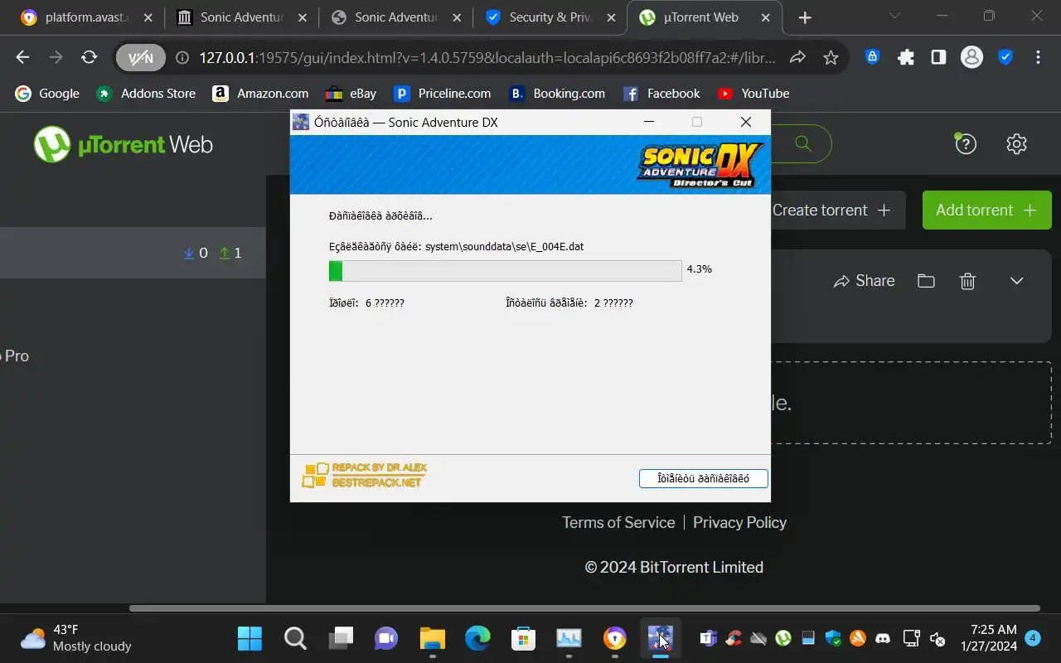The width and height of the screenshot is (1061, 663).
Task: Open File Explorer from the taskbar
Action: [x=432, y=638]
